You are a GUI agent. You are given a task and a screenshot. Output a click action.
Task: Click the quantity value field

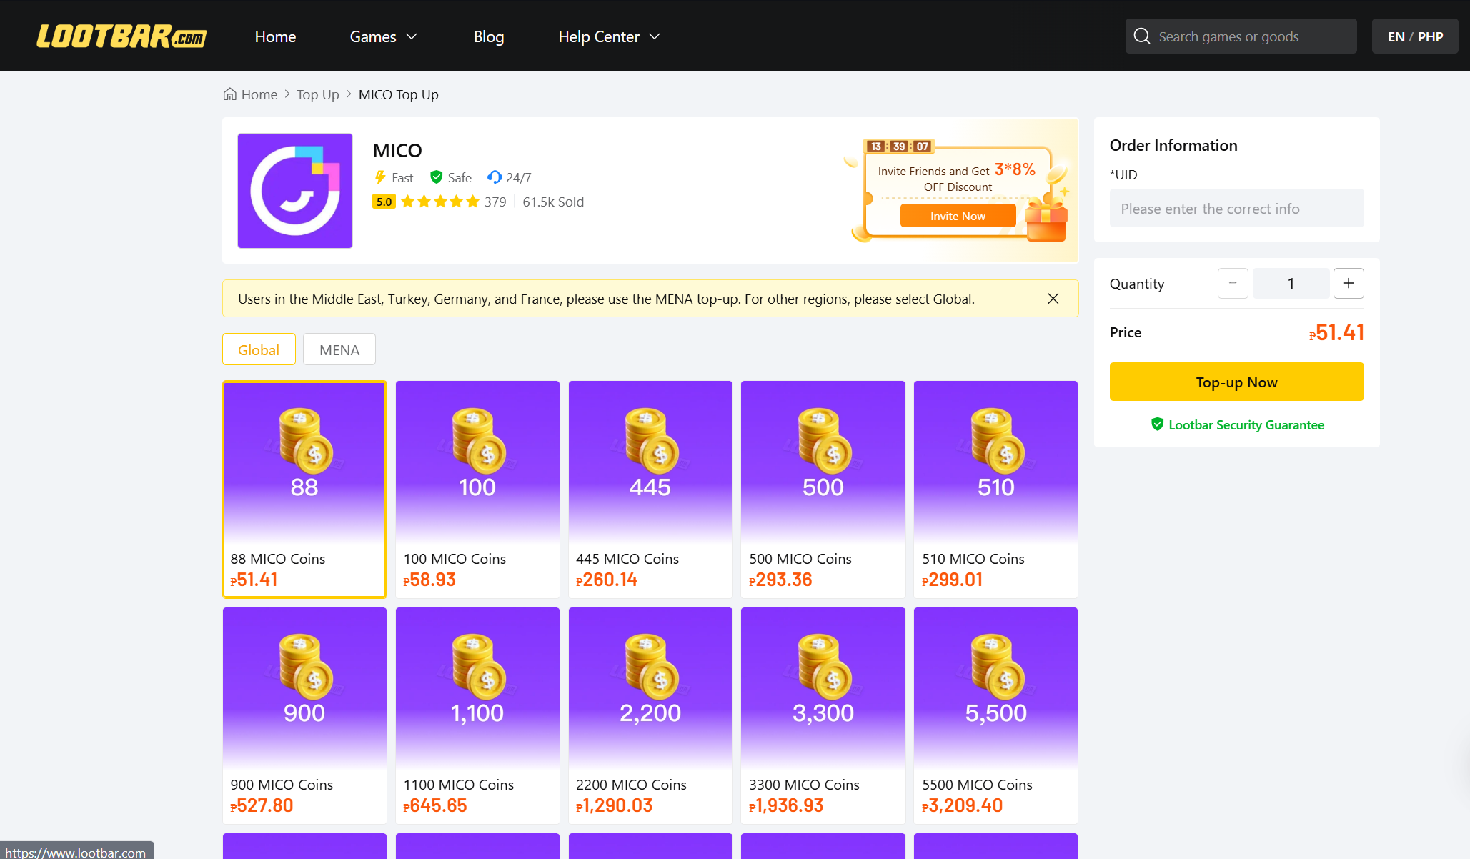pyautogui.click(x=1291, y=284)
